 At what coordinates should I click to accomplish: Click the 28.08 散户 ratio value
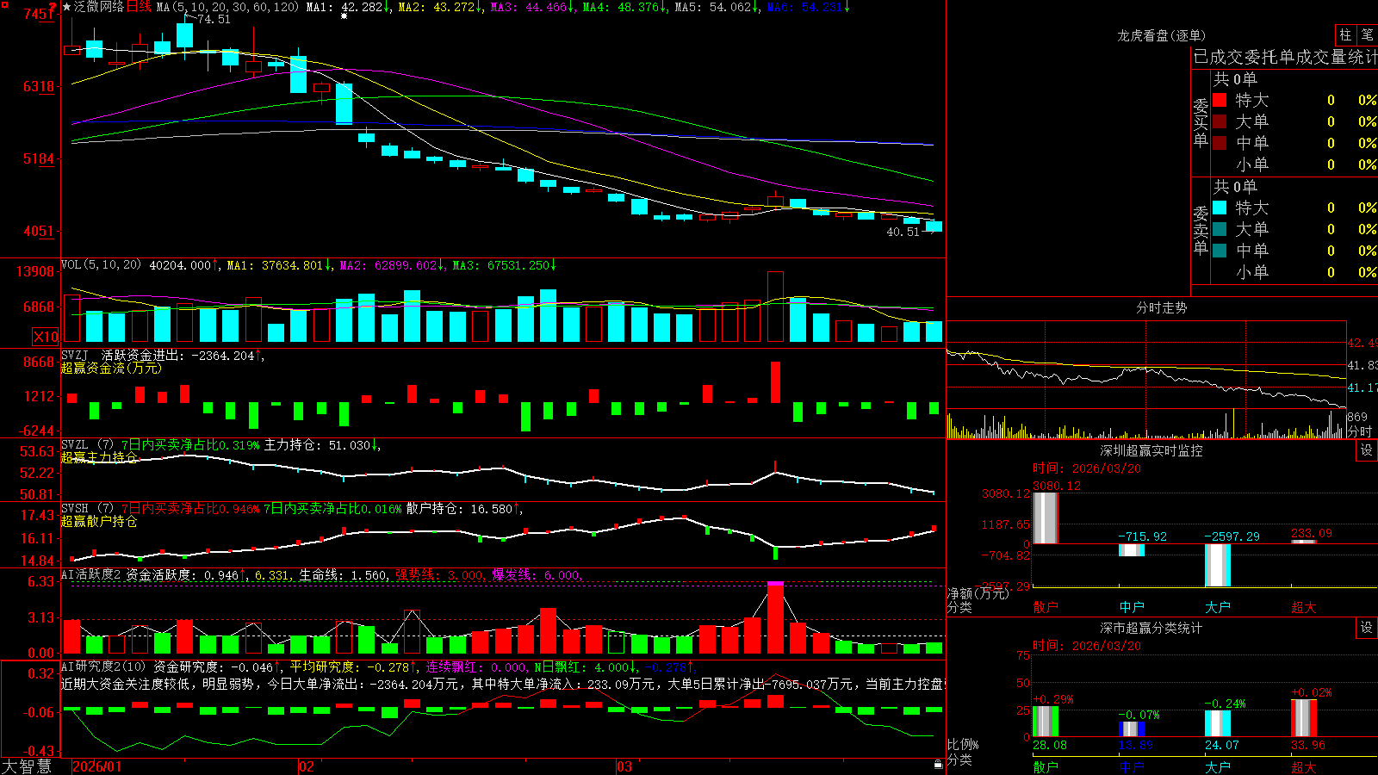tap(1049, 745)
